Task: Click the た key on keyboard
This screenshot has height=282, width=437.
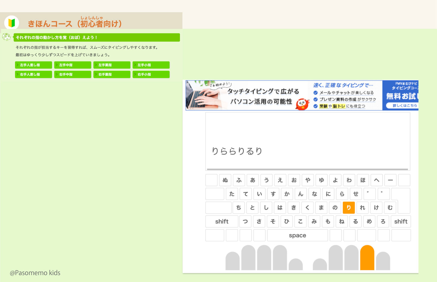Action: [232, 194]
